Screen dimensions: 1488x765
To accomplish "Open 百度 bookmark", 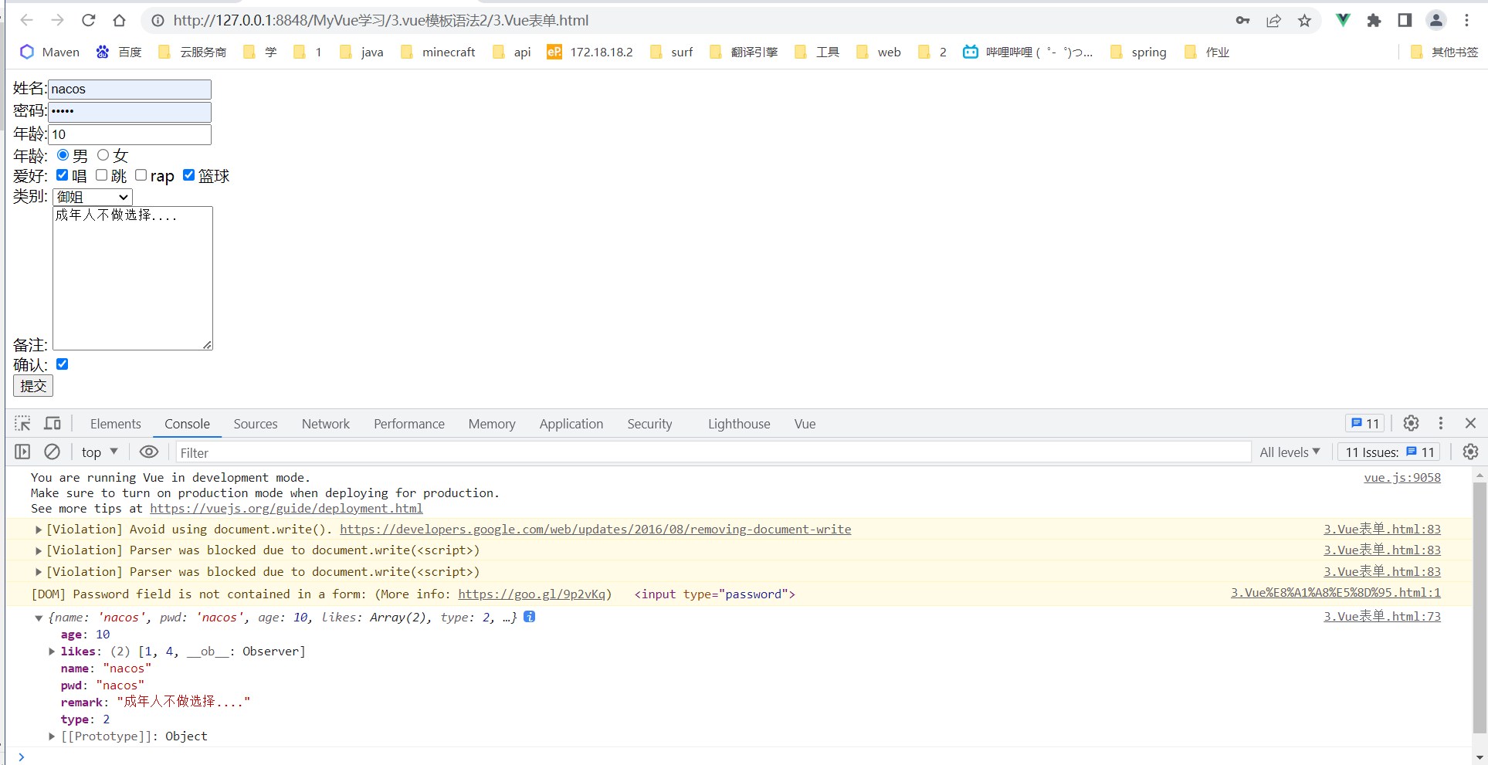I will 119,52.
